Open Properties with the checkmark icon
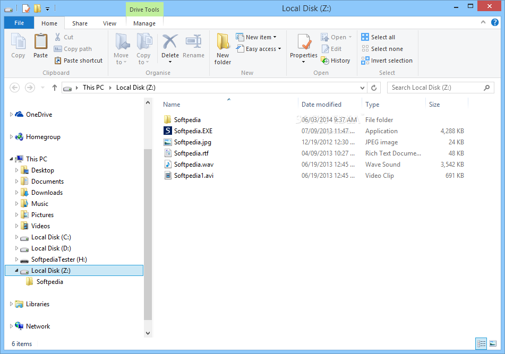Screen dimensions: 505x354 (x=304, y=42)
